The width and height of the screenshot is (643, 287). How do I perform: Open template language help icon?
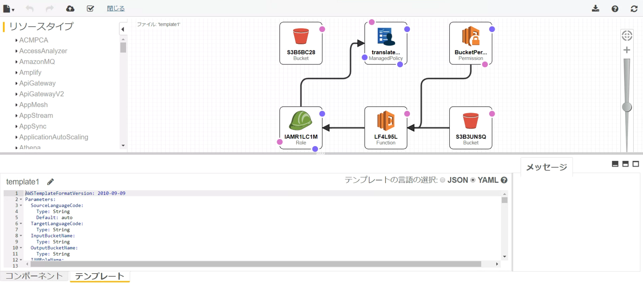504,180
